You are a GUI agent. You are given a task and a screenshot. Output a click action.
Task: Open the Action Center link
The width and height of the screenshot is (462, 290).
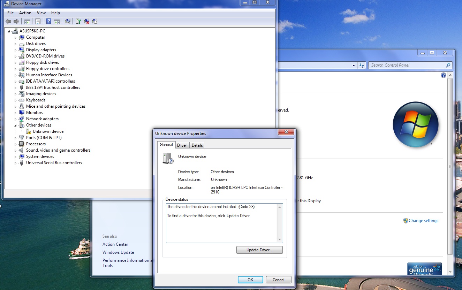(x=115, y=244)
